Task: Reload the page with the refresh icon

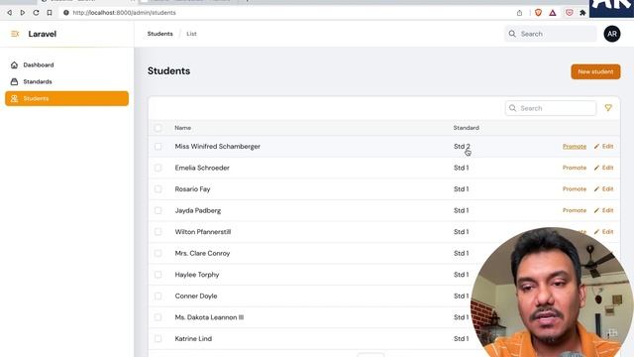Action: tap(36, 13)
